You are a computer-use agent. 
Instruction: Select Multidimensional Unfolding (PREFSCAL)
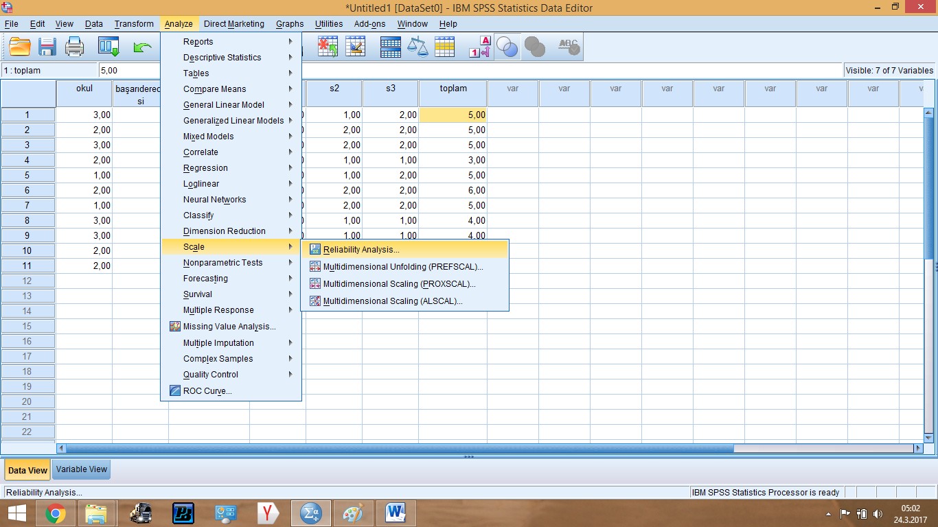[405, 267]
